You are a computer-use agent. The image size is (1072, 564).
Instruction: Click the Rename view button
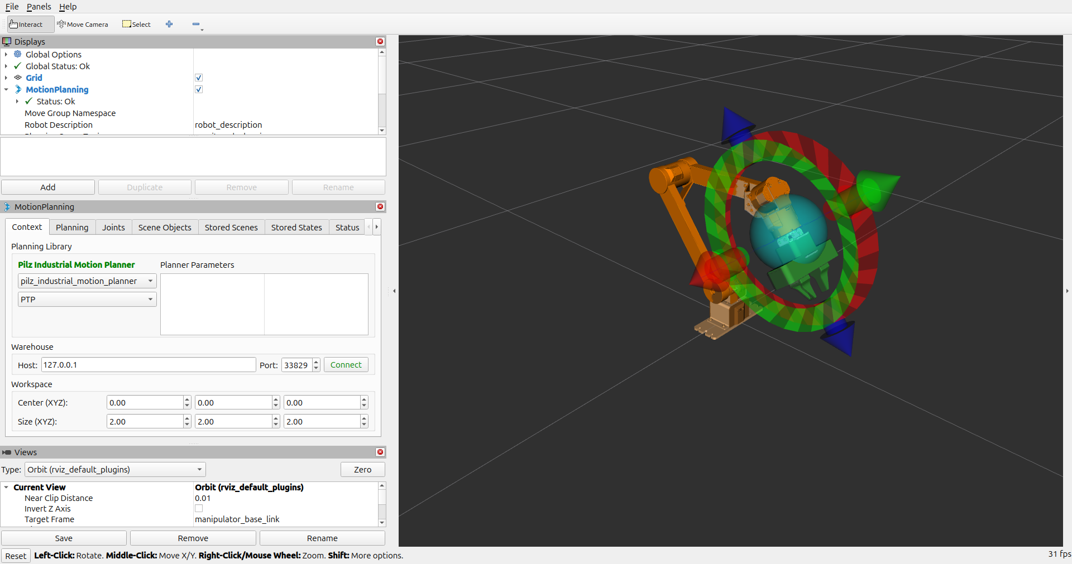tap(322, 538)
